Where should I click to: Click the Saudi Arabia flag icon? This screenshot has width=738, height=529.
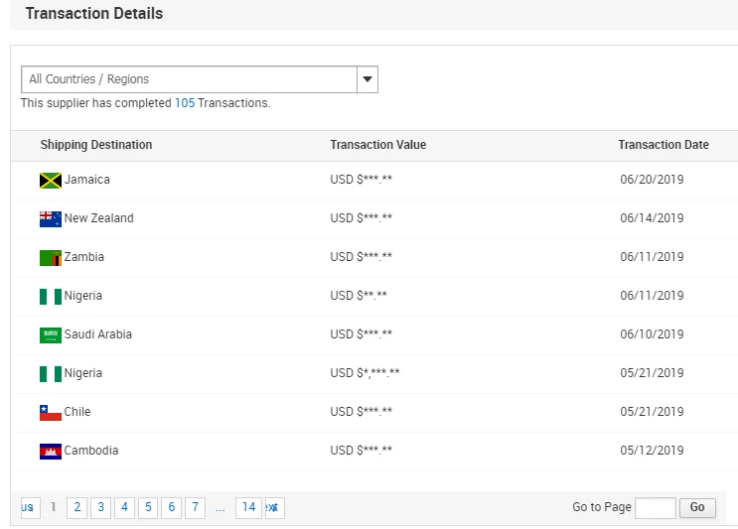tap(51, 335)
